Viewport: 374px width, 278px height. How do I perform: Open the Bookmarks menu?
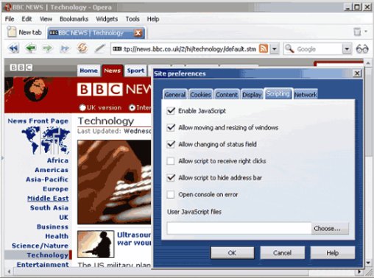pos(74,19)
